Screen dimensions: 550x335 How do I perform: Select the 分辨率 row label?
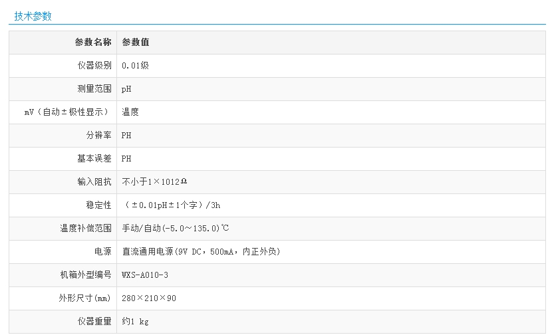click(x=98, y=136)
